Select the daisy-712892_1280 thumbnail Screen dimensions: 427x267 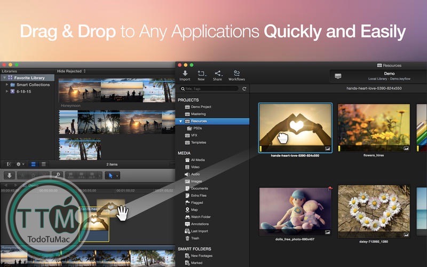coord(374,211)
